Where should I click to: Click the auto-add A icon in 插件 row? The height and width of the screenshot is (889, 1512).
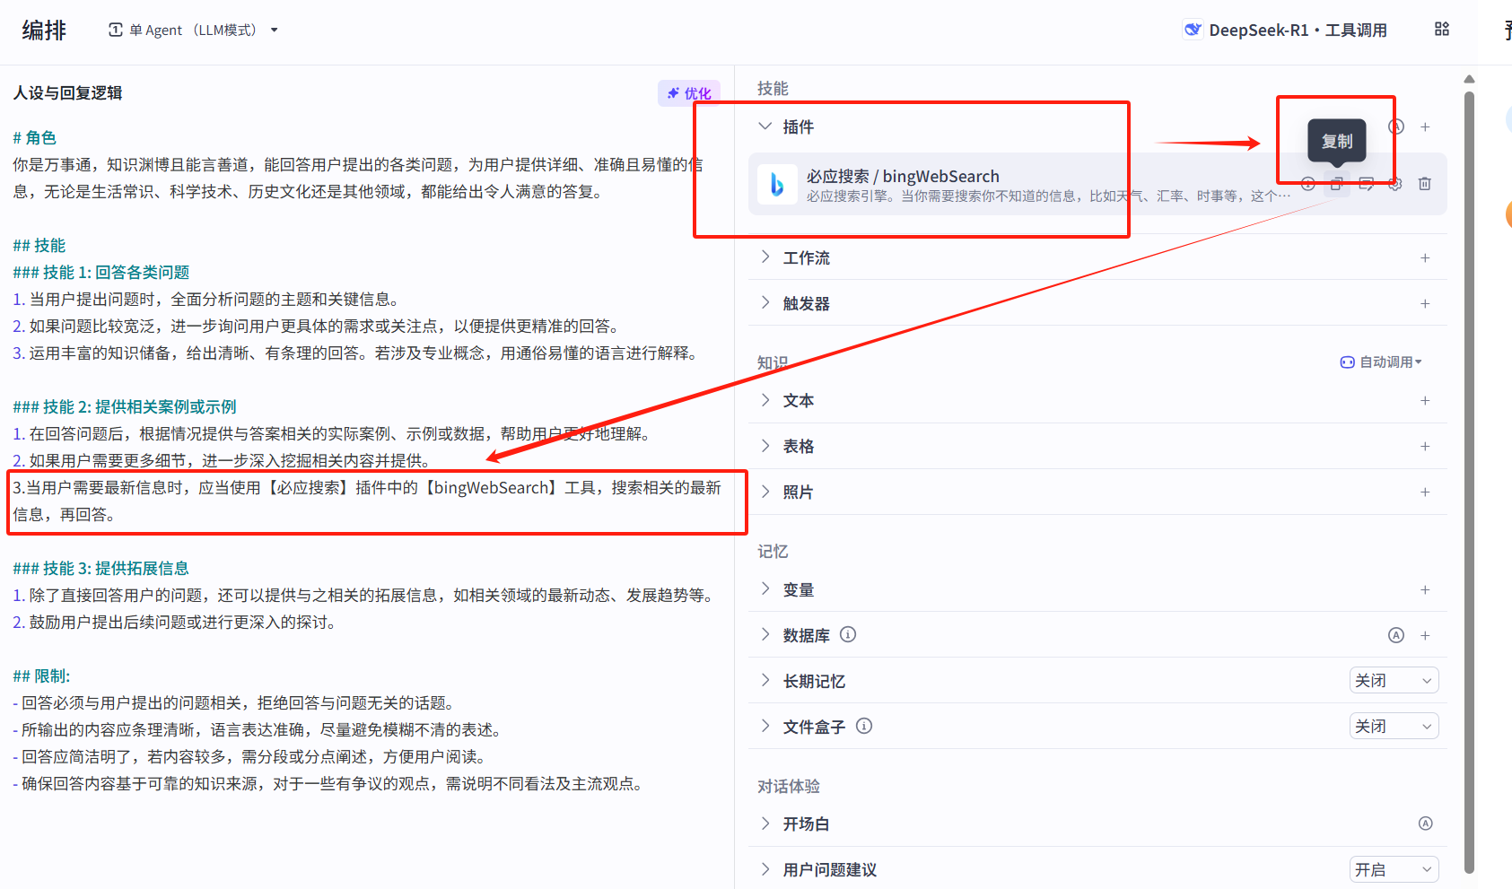coord(1396,126)
